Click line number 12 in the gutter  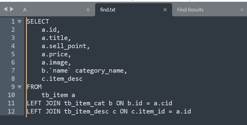pos(11,111)
